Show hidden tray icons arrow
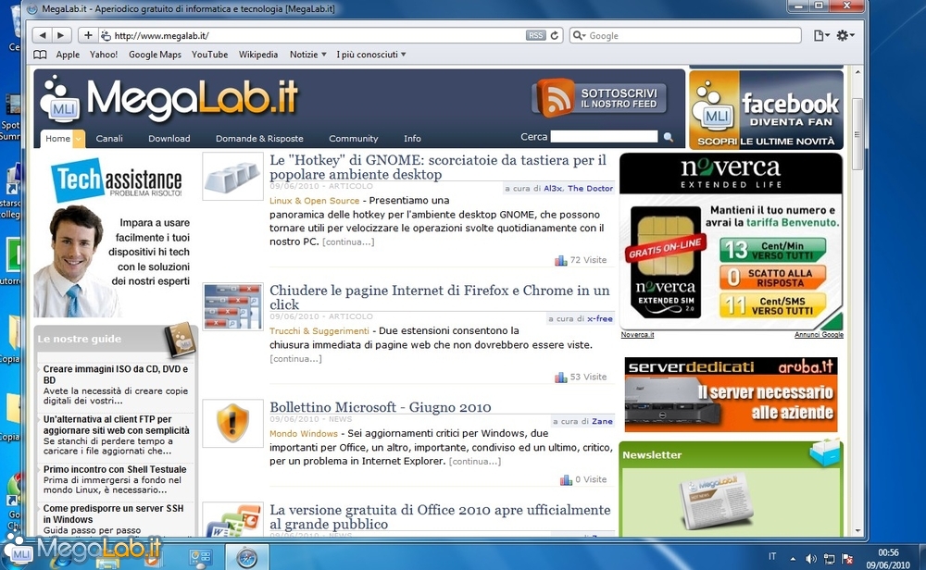926x570 pixels. coord(793,558)
